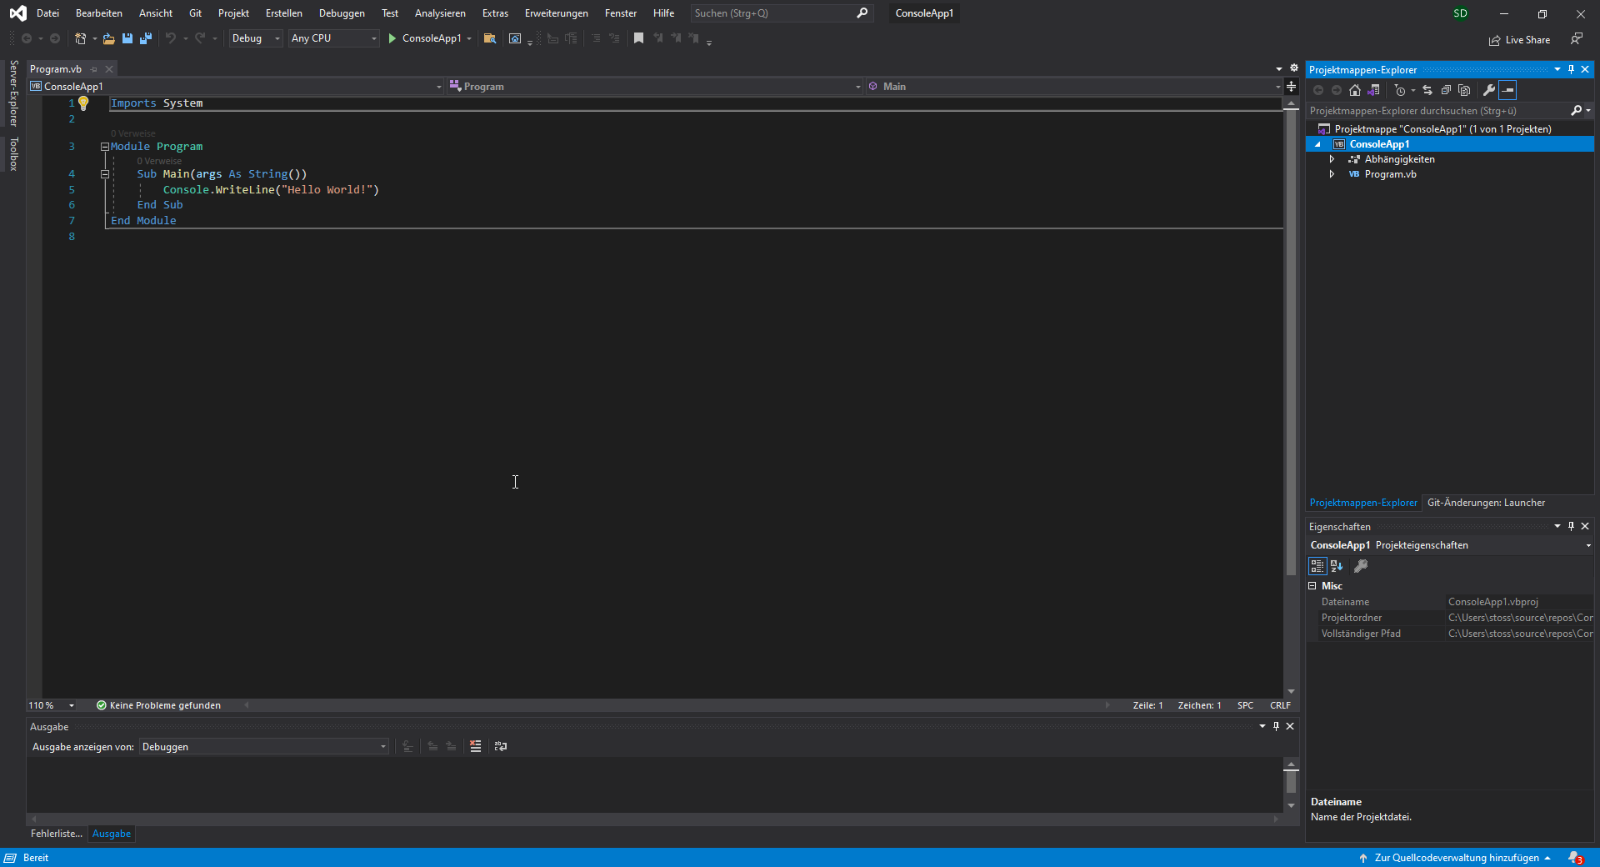Viewport: 1600px width, 867px height.
Task: Toggle alphabetical sorting in Eigenschaften panel
Action: (1337, 566)
